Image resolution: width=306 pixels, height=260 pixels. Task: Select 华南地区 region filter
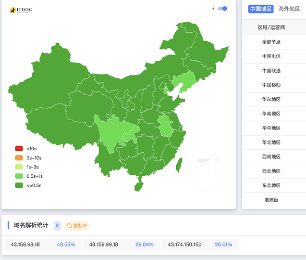tap(271, 114)
